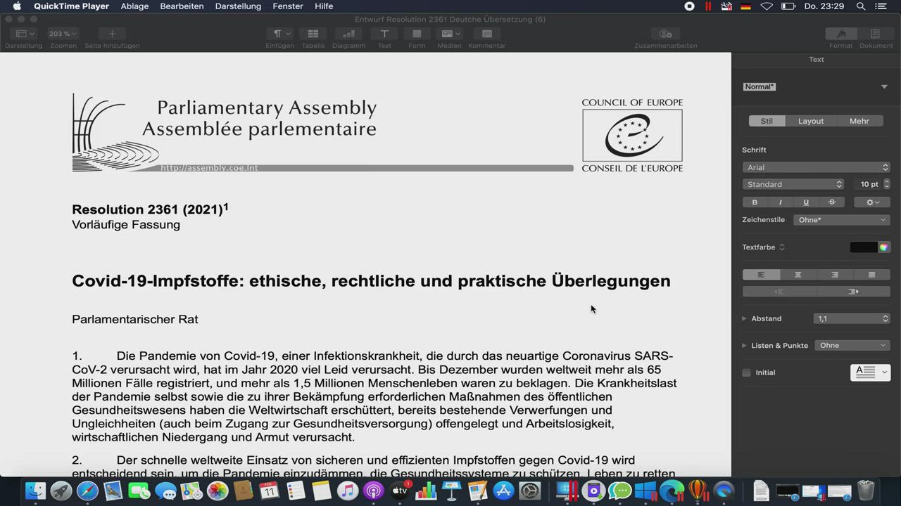The width and height of the screenshot is (901, 506).
Task: Click the Tabelle toolbar icon
Action: pyautogui.click(x=313, y=34)
